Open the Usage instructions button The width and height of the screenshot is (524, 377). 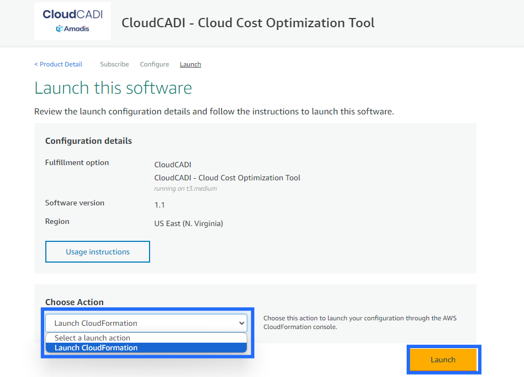[x=98, y=252]
